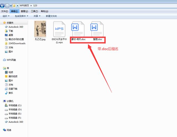177x137 pixels.
Task: Click the 网络 network icon
Action: (4, 130)
